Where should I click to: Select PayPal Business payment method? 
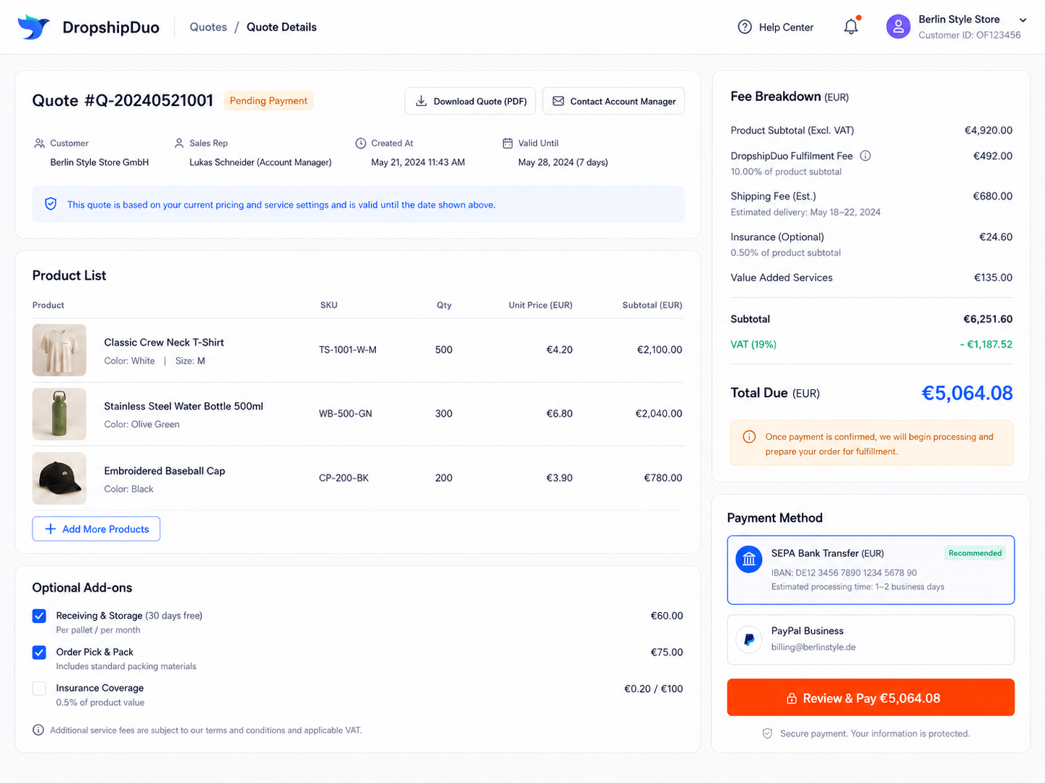pyautogui.click(x=870, y=640)
